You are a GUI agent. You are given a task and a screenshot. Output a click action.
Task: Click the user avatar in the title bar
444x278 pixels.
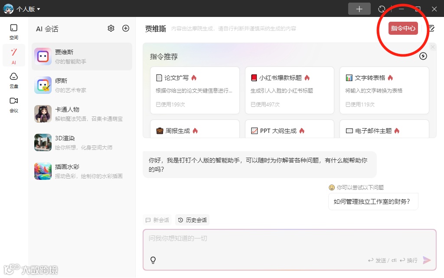click(x=8, y=9)
